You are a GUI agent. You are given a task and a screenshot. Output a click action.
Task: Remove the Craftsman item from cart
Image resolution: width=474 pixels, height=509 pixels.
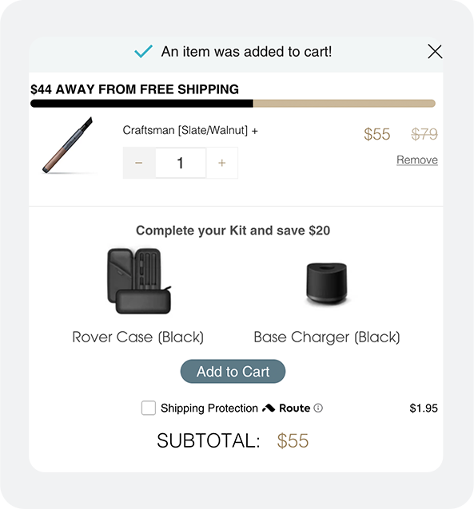[x=416, y=160]
